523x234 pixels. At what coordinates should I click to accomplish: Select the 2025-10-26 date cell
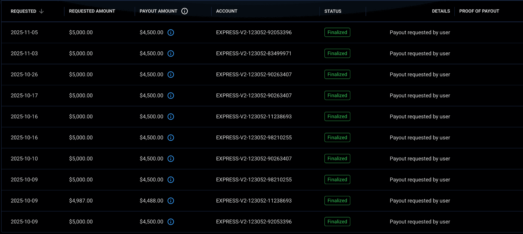pos(24,75)
